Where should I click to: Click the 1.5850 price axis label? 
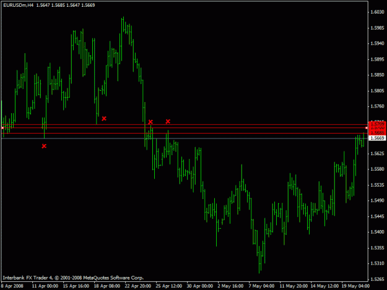click(377, 75)
